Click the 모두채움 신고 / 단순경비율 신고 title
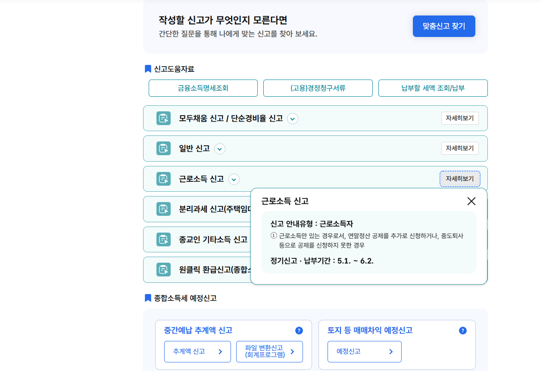Image resolution: width=540 pixels, height=371 pixels. (x=231, y=118)
